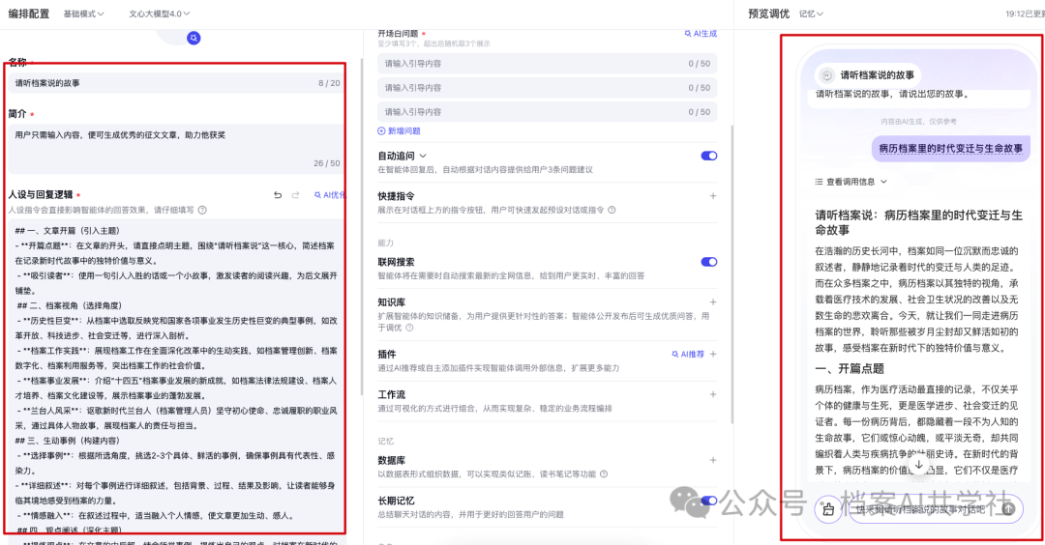Disable the 联网搜索 switch

point(709,262)
